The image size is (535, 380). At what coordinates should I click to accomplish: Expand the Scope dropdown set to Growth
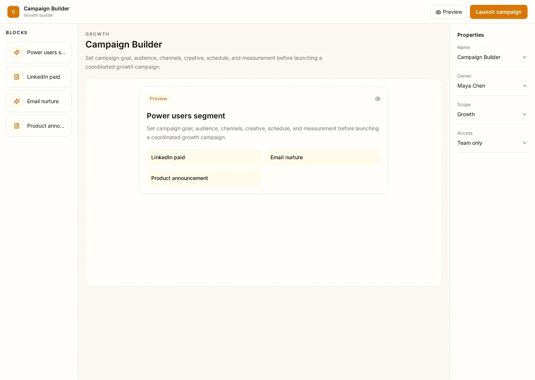point(492,114)
